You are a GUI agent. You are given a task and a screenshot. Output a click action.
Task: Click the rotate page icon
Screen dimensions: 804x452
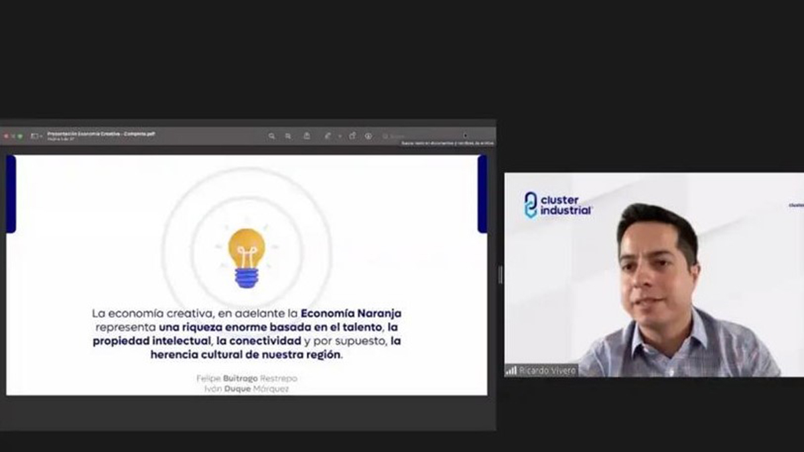tap(352, 136)
